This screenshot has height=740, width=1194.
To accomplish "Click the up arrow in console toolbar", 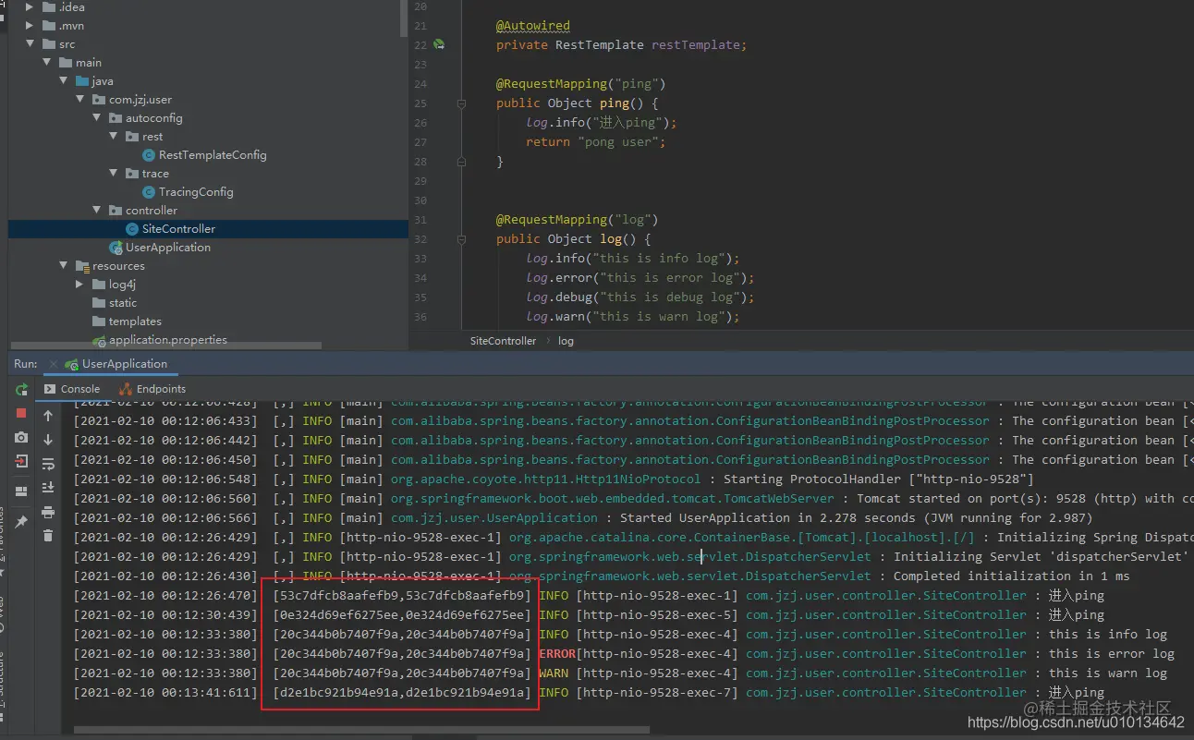I will click(x=48, y=416).
